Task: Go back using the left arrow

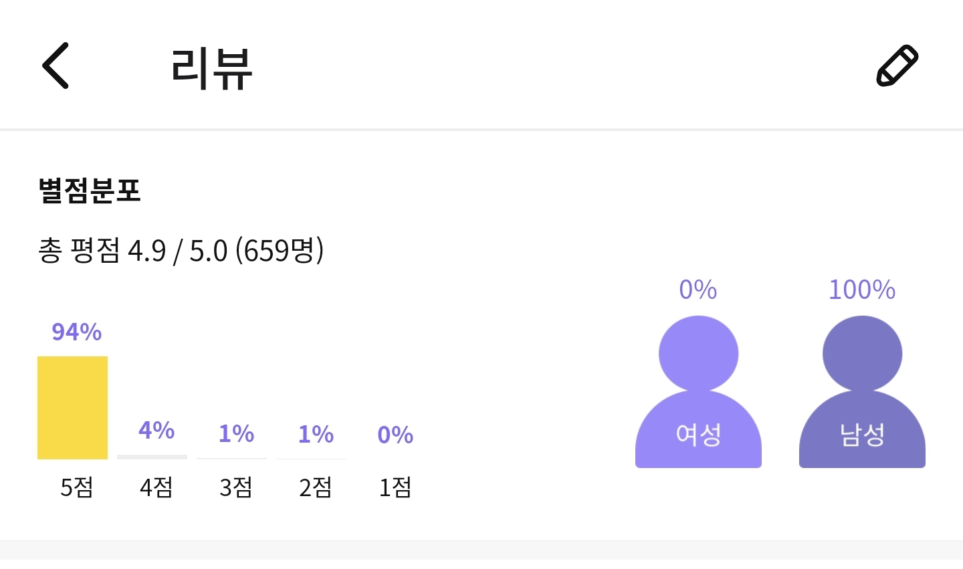Action: click(x=56, y=66)
